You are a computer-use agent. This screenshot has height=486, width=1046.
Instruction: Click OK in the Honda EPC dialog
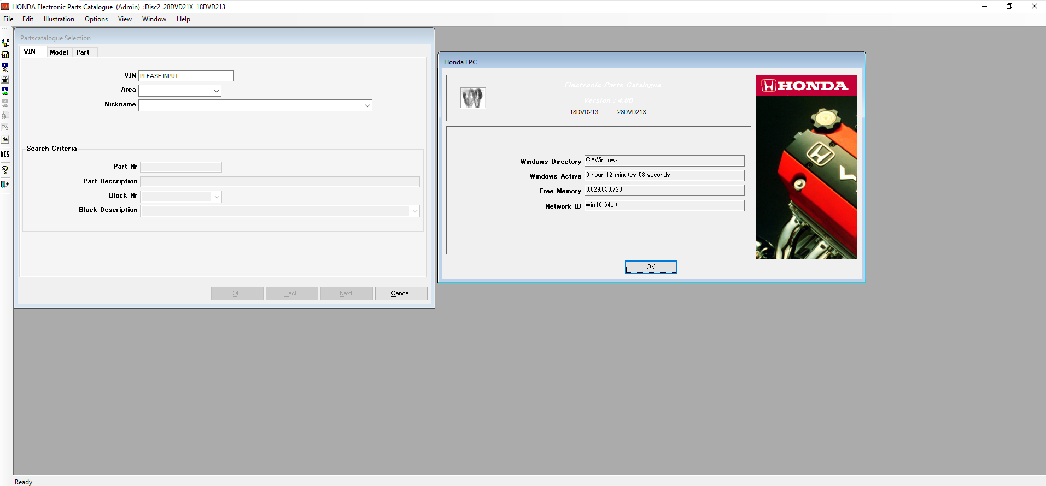coord(651,267)
